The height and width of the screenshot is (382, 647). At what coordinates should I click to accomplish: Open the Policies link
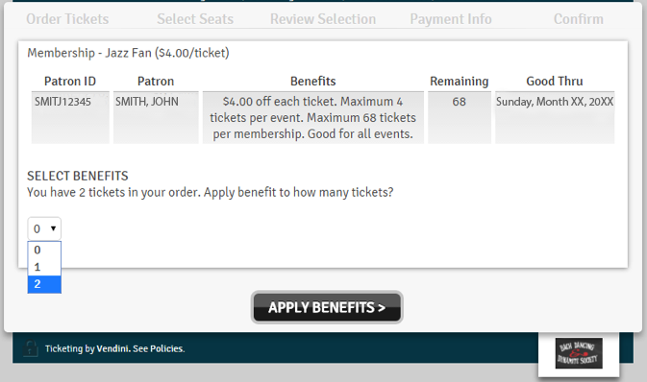tap(166, 348)
